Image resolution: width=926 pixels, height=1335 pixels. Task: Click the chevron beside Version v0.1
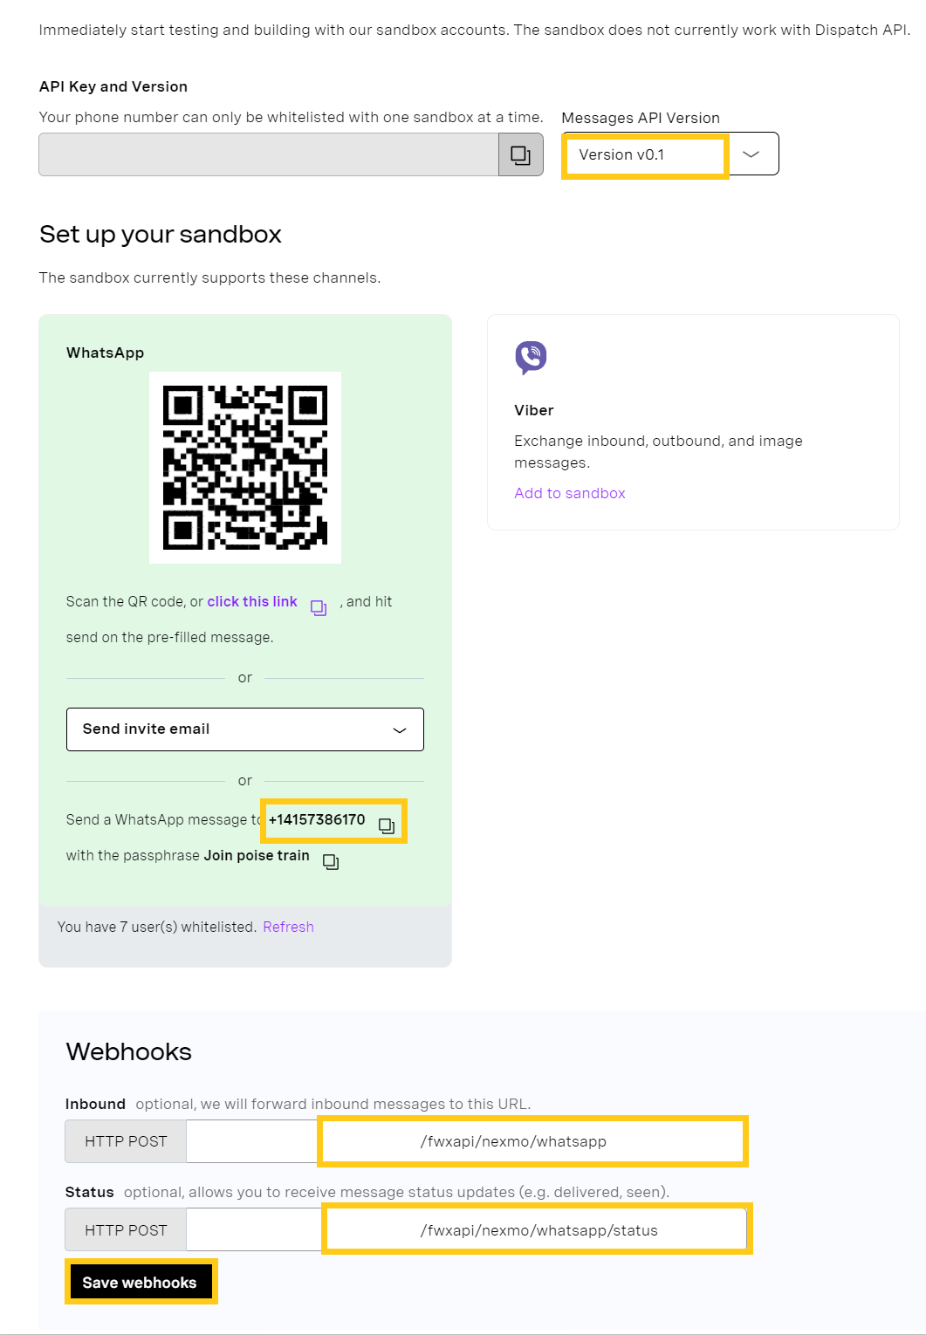click(x=751, y=154)
